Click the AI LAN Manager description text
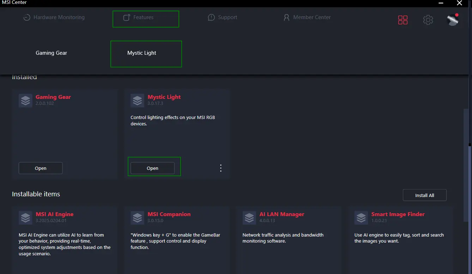 coord(283,238)
